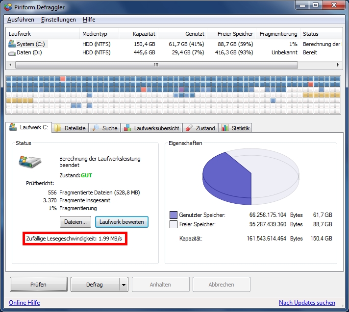Sort by the Kapazität column header

click(x=138, y=34)
